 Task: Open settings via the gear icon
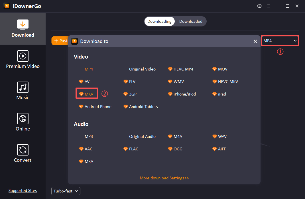[259, 6]
